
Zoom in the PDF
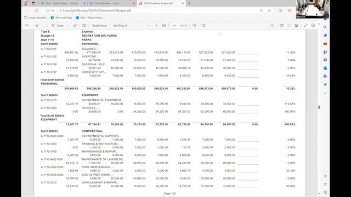click(156, 26)
